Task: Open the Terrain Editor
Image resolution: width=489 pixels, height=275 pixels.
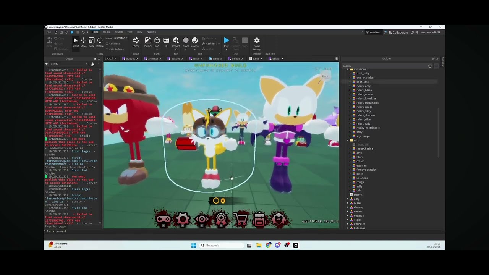Action: click(136, 42)
